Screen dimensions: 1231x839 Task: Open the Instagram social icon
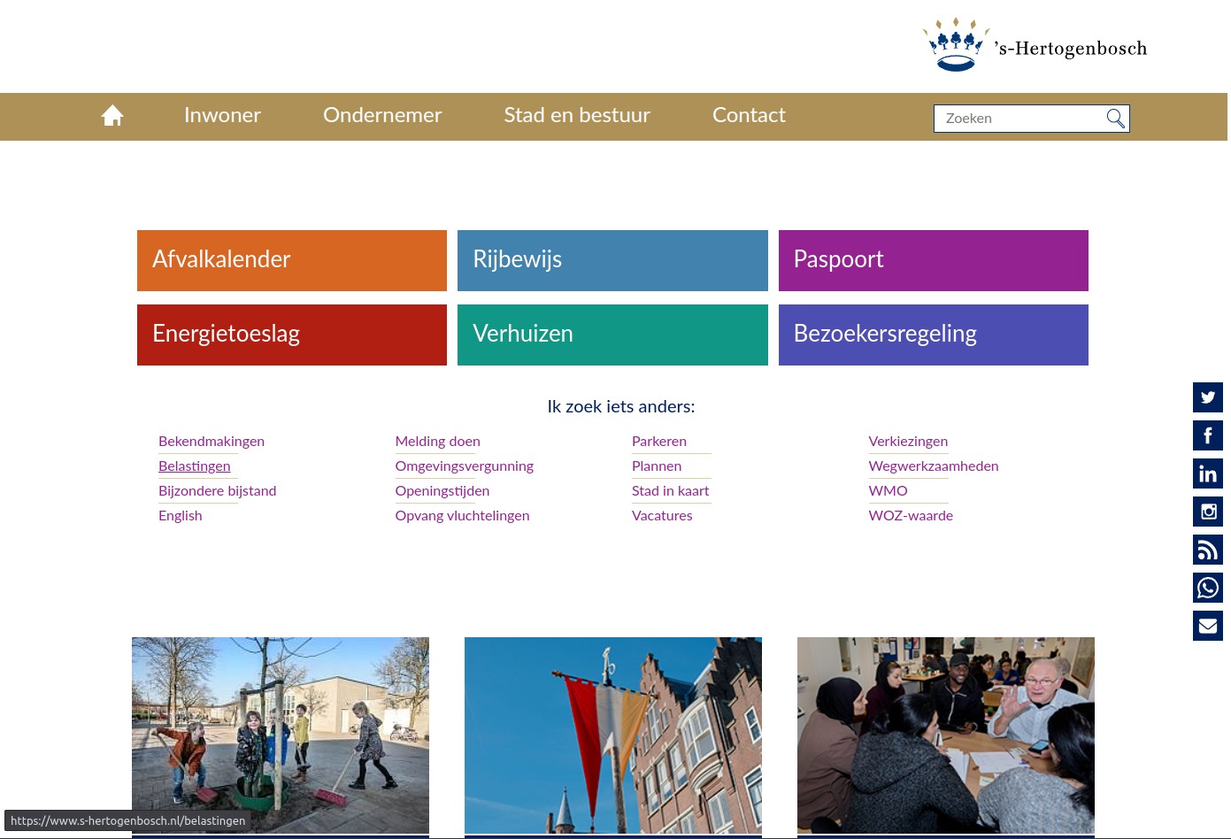(1208, 512)
